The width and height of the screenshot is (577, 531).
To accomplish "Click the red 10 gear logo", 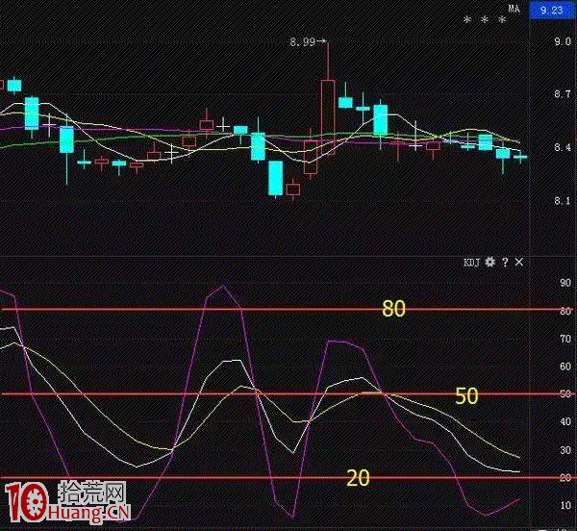I will (x=27, y=504).
